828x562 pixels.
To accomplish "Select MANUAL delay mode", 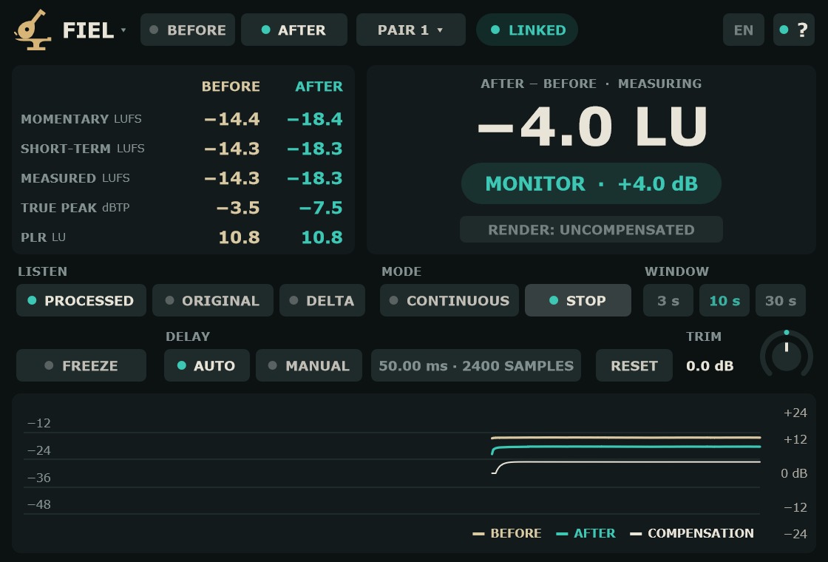I will pyautogui.click(x=309, y=365).
